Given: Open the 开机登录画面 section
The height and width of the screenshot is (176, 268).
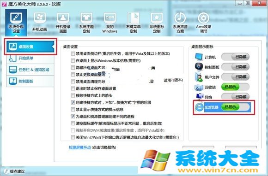Looking at the screenshot, I should coord(63,22).
